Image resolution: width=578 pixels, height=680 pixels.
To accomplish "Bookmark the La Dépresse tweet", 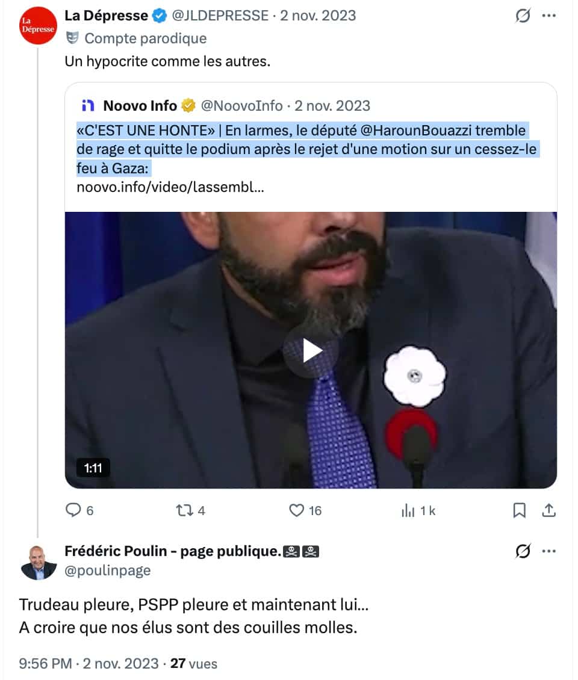I will pyautogui.click(x=520, y=510).
